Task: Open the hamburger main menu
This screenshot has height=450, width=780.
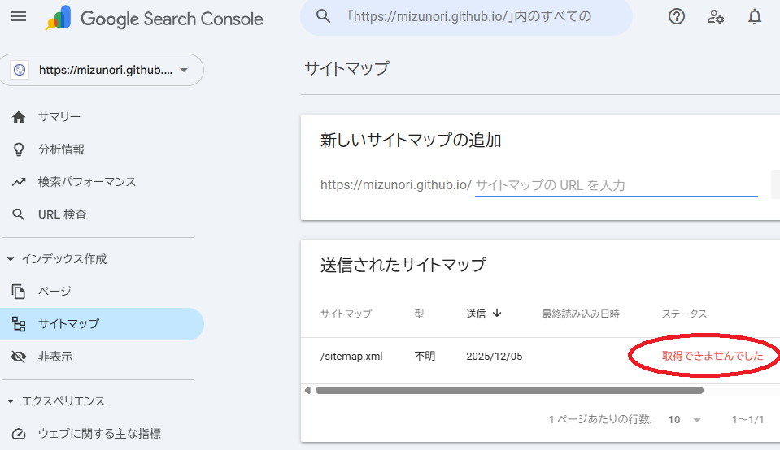Action: point(19,17)
